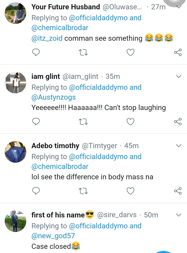Visit the @Austynzogs profile link

coord(54,97)
